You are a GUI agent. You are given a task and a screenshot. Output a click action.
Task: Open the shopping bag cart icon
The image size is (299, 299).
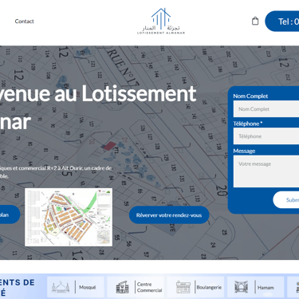point(255,21)
